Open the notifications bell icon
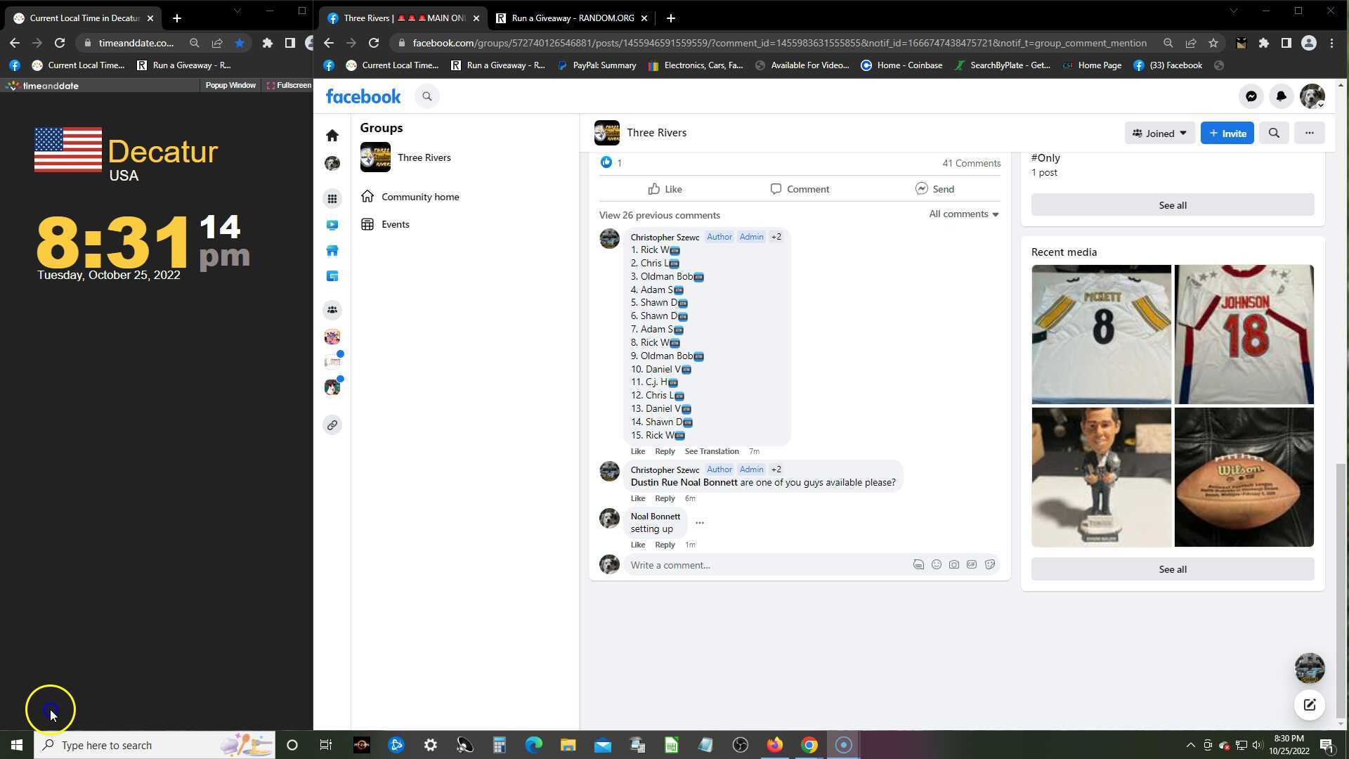Viewport: 1349px width, 759px height. 1281,97
